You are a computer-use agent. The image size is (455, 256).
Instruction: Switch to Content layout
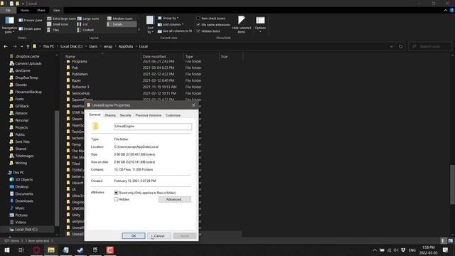[x=85, y=30]
